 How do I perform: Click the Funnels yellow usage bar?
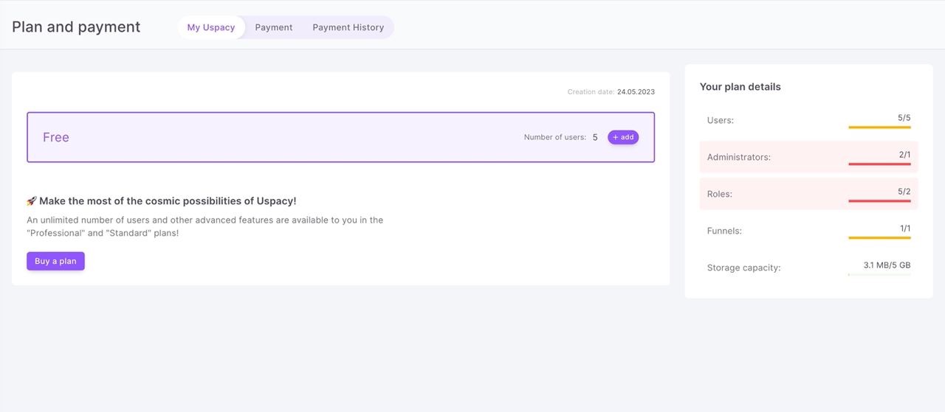point(879,238)
